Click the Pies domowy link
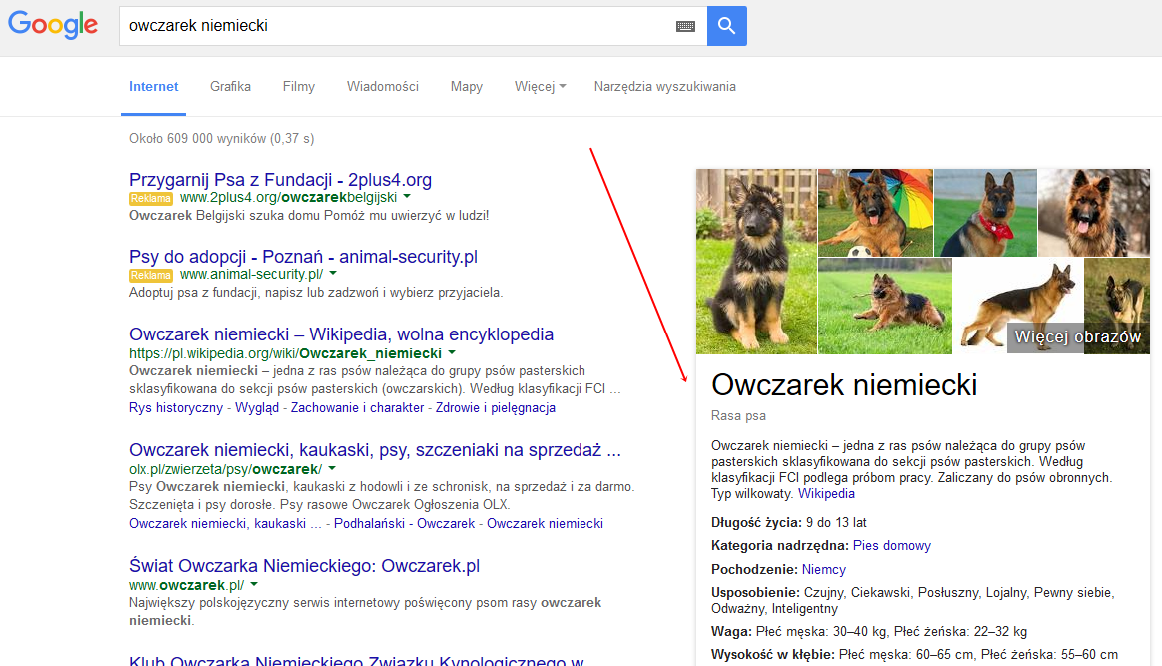This screenshot has height=666, width=1162. pos(891,546)
